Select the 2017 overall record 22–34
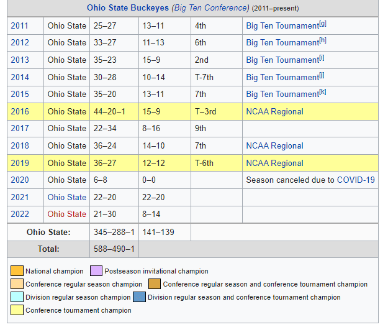The height and width of the screenshot is (327, 388). click(105, 128)
